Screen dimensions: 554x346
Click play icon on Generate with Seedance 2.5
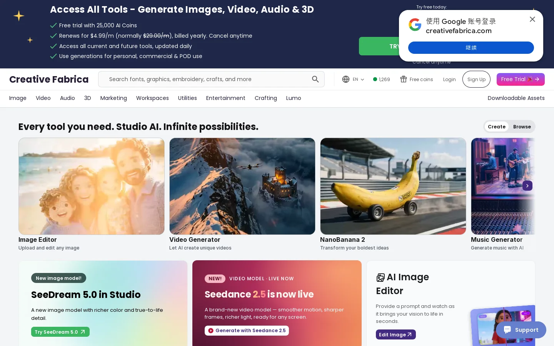[x=211, y=331]
